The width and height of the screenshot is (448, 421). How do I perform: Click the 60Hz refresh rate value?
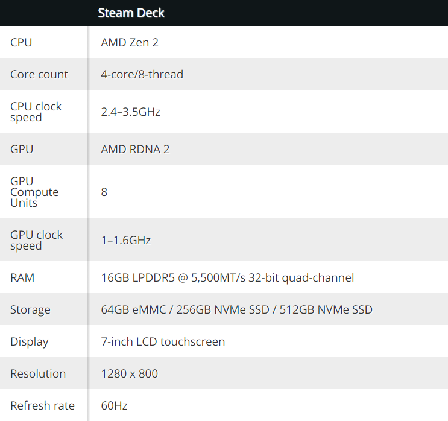pos(115,405)
